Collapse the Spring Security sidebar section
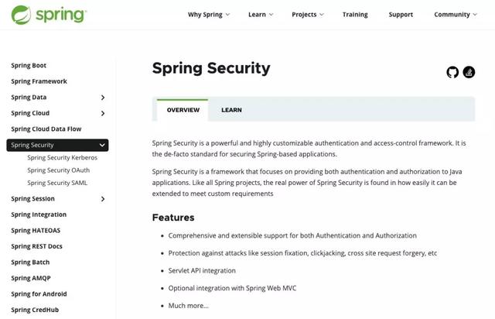495x319 pixels. [102, 146]
